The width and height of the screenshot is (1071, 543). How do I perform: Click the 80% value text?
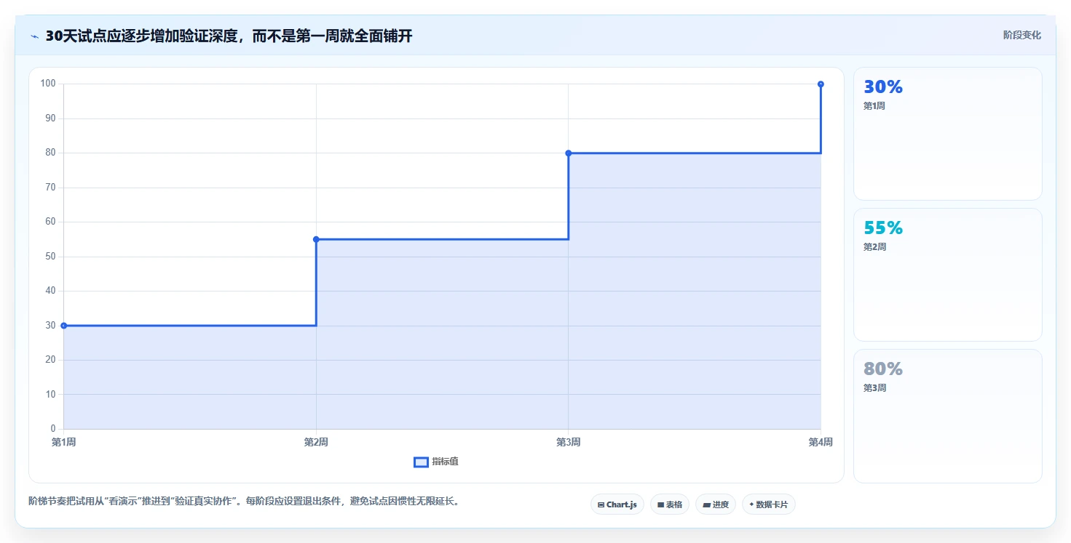click(x=883, y=369)
